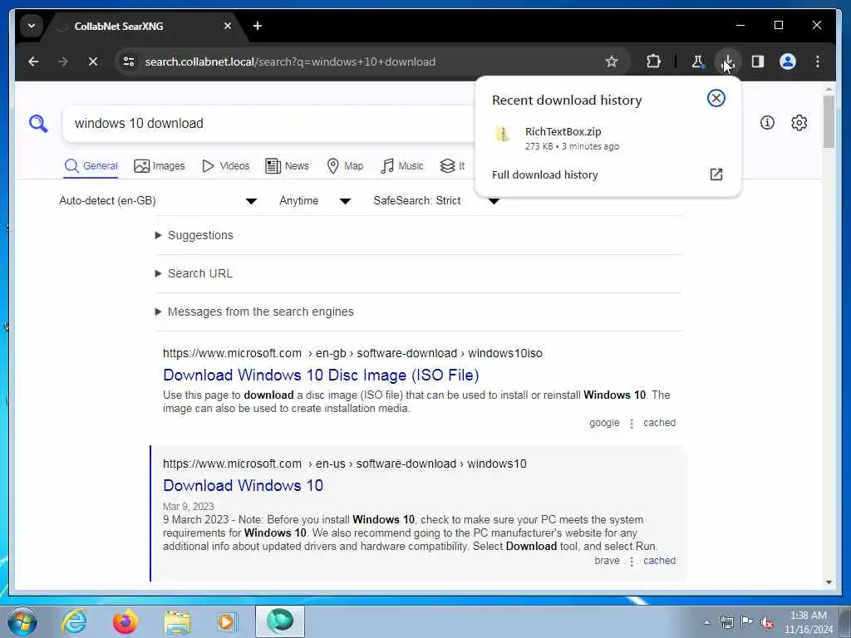Go back using the browser back arrow

[x=33, y=61]
